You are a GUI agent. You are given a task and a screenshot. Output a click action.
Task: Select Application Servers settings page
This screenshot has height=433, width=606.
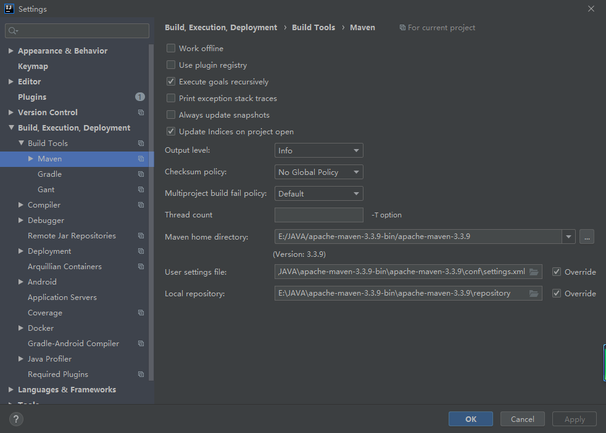tap(62, 297)
